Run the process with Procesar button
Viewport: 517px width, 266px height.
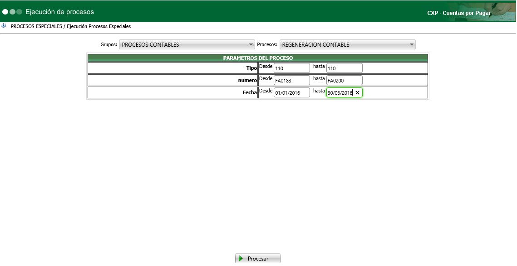click(258, 258)
